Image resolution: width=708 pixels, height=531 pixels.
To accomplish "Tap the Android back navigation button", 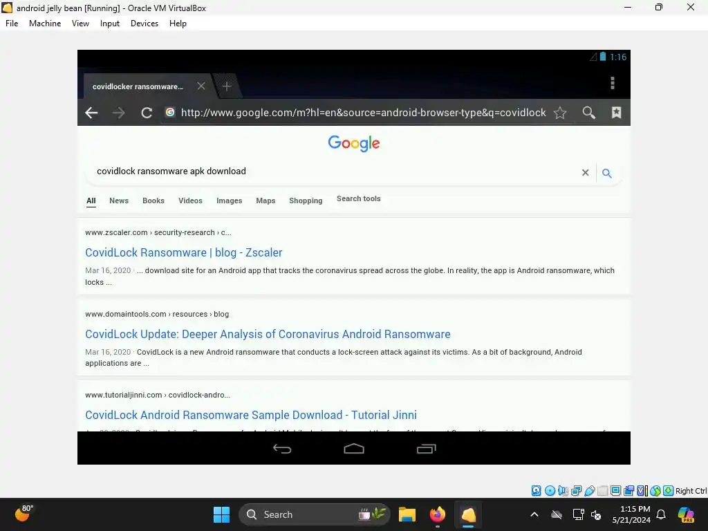I will pyautogui.click(x=282, y=448).
